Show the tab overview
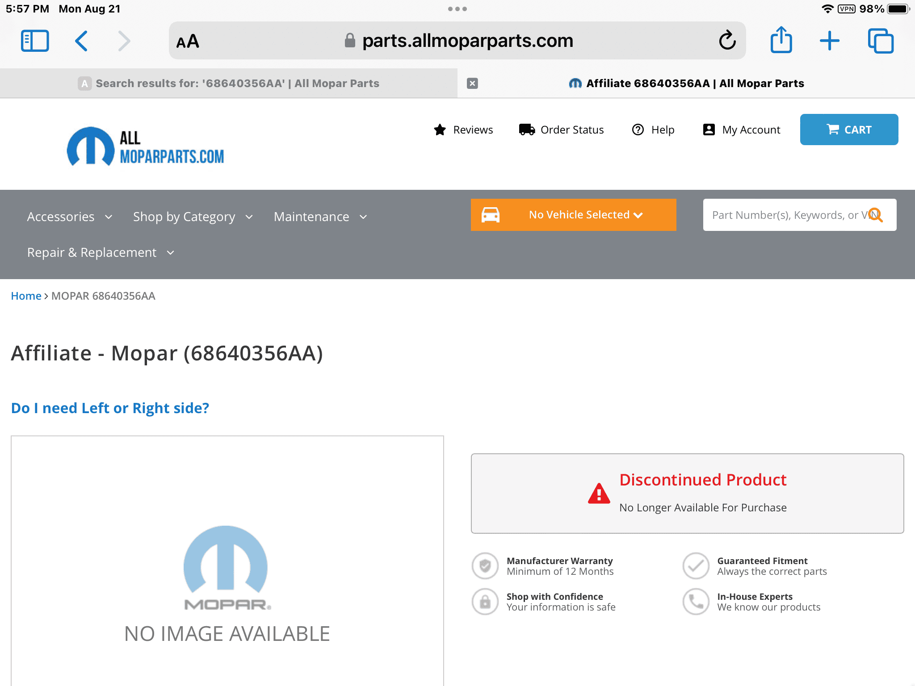Image resolution: width=915 pixels, height=686 pixels. click(881, 41)
